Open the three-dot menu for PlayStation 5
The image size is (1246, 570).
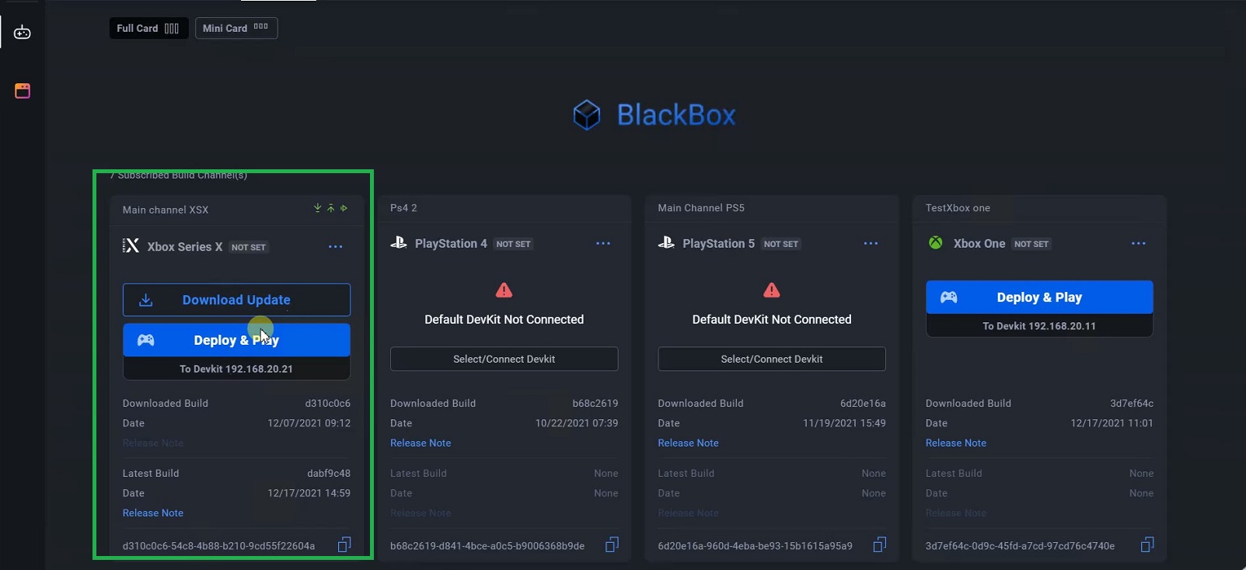(x=871, y=244)
